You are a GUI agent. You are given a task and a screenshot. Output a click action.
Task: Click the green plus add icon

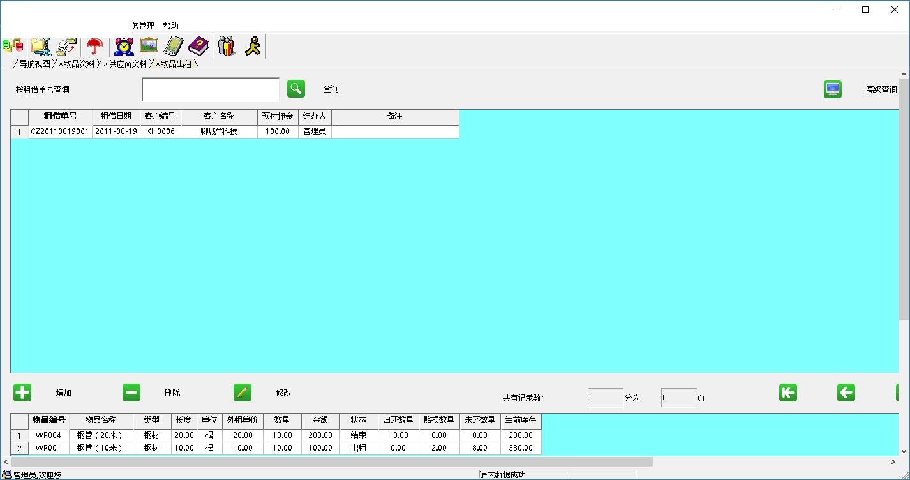[x=22, y=393]
